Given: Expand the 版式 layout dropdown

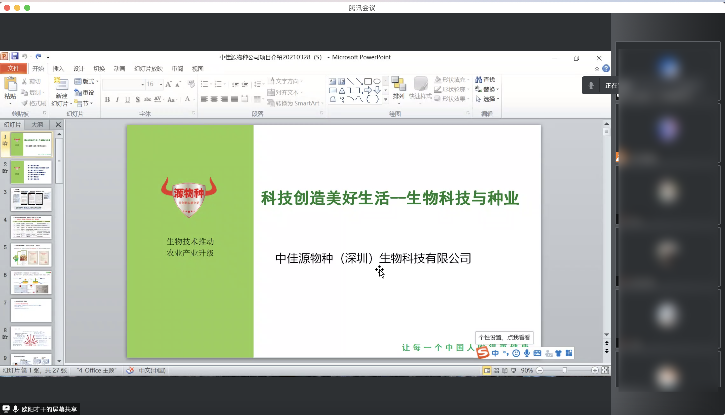Looking at the screenshot, I should [97, 82].
